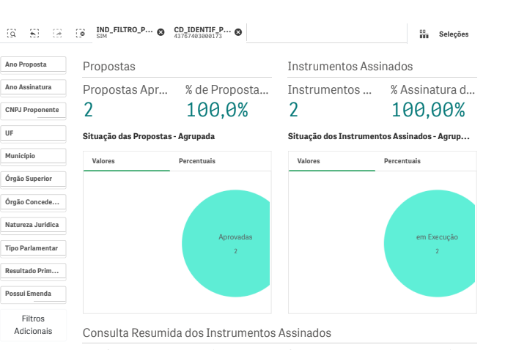The image size is (505, 350).
Task: Step forward in selections
Action: pyautogui.click(x=57, y=34)
